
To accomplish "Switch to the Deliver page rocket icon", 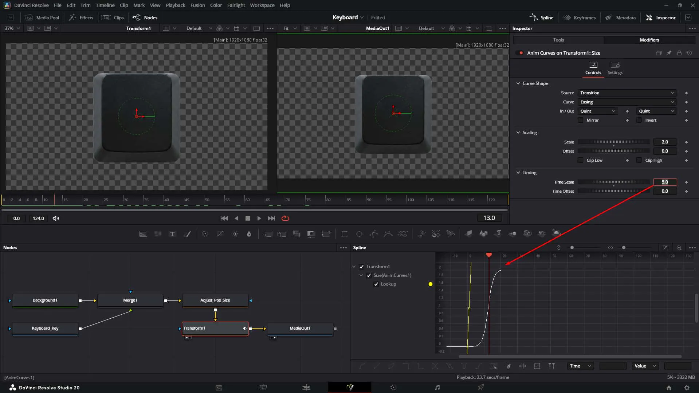I will click(x=481, y=388).
